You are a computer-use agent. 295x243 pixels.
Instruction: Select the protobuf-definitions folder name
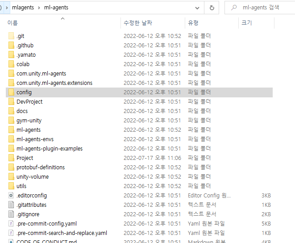coord(41,167)
